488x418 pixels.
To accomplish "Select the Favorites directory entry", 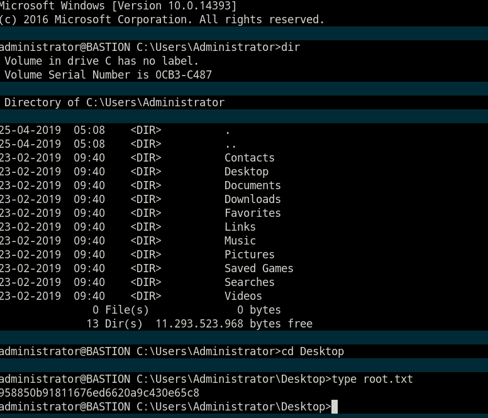I will (x=252, y=213).
